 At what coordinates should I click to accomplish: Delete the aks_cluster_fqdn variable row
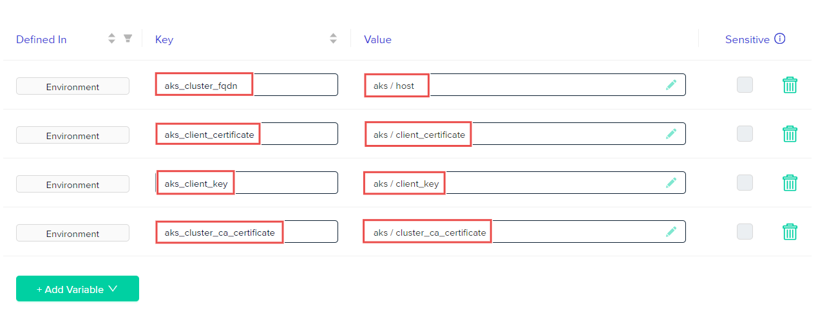pyautogui.click(x=790, y=85)
